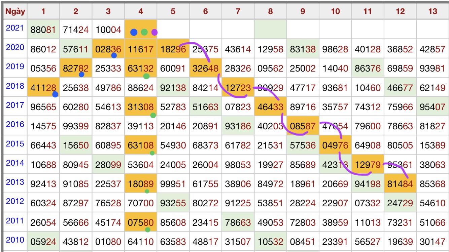Select the cell with value 43614

(x=238, y=49)
